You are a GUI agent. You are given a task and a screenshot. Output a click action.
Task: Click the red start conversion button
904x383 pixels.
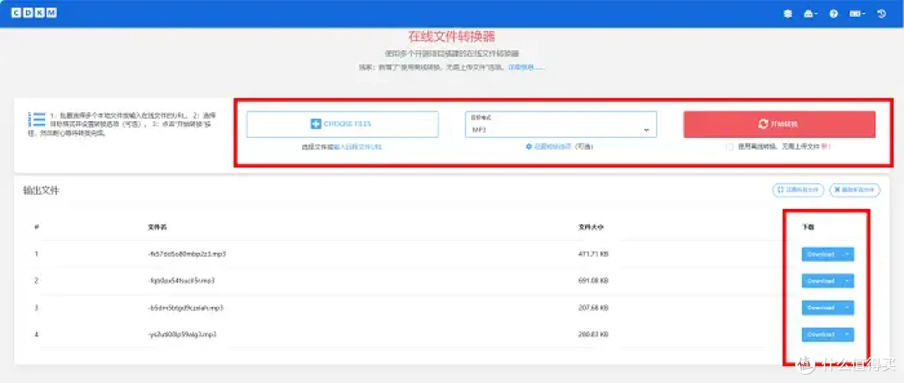pos(779,124)
